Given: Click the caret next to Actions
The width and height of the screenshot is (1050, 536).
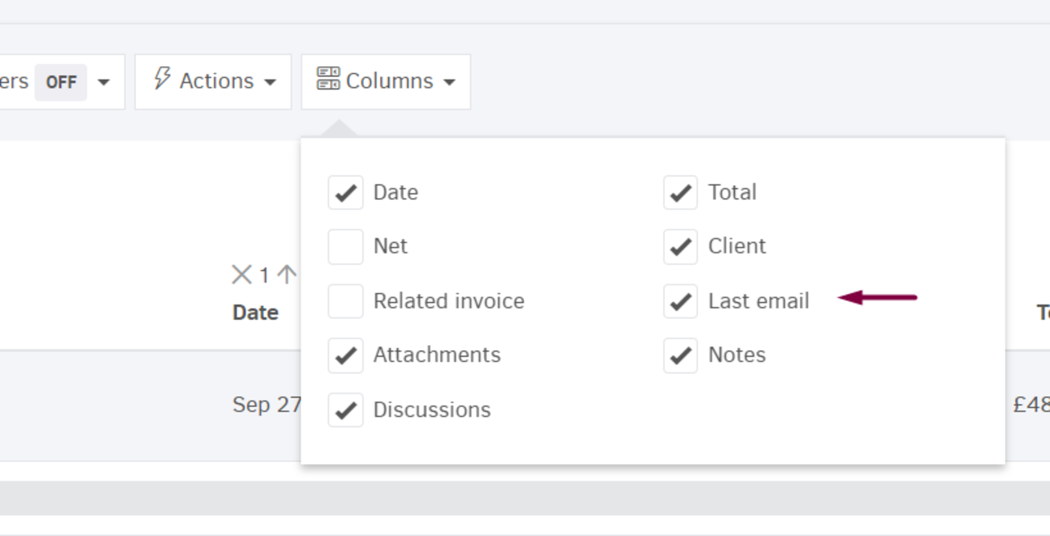Looking at the screenshot, I should [x=270, y=82].
